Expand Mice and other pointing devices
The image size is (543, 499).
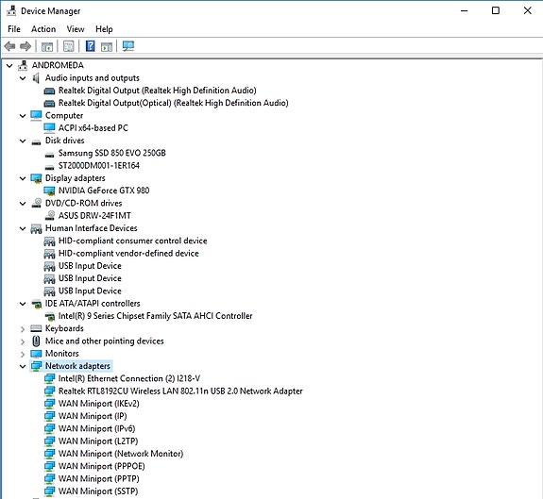coord(23,341)
